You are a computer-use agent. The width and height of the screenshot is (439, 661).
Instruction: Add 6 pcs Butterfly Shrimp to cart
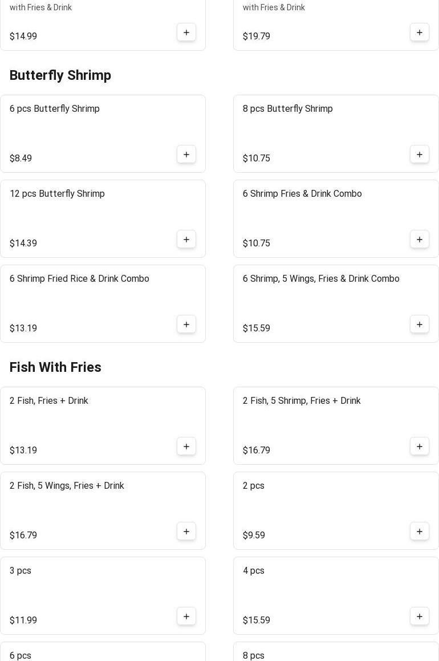[186, 155]
